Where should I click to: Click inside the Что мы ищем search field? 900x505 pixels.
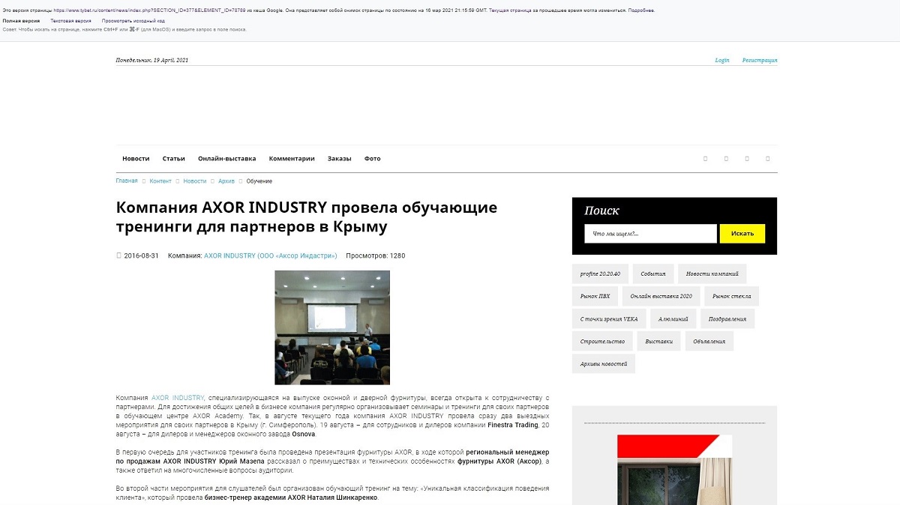(649, 233)
